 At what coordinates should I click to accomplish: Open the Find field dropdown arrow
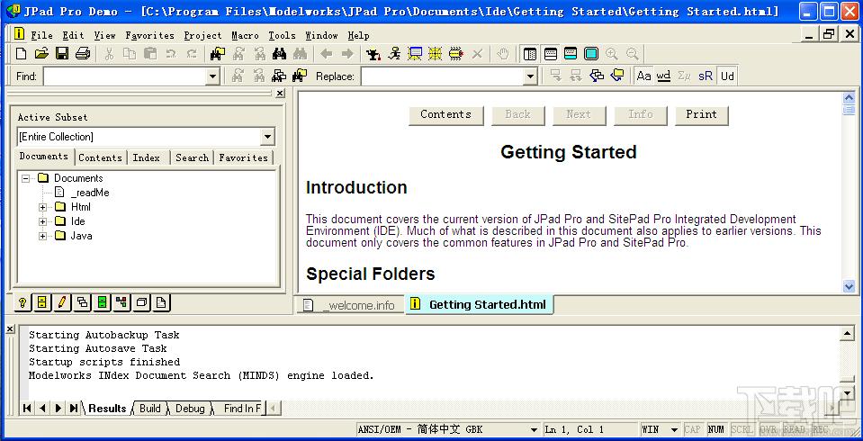tap(213, 76)
